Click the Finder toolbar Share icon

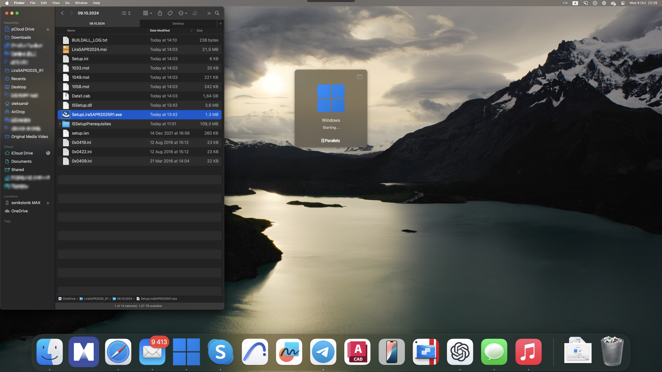click(160, 13)
